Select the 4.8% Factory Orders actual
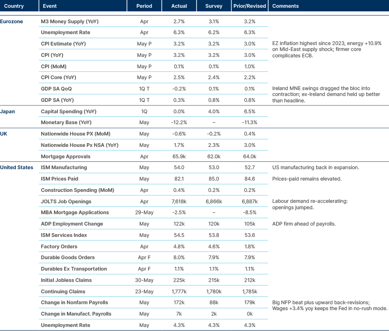 (179, 246)
